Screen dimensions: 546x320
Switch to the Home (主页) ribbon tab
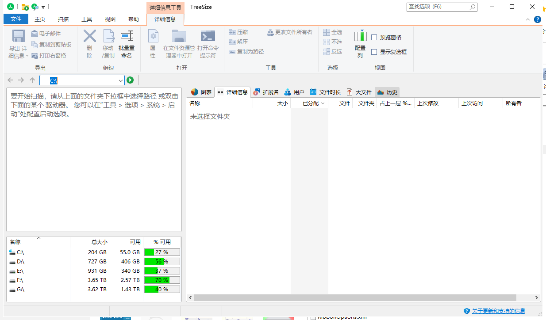40,19
